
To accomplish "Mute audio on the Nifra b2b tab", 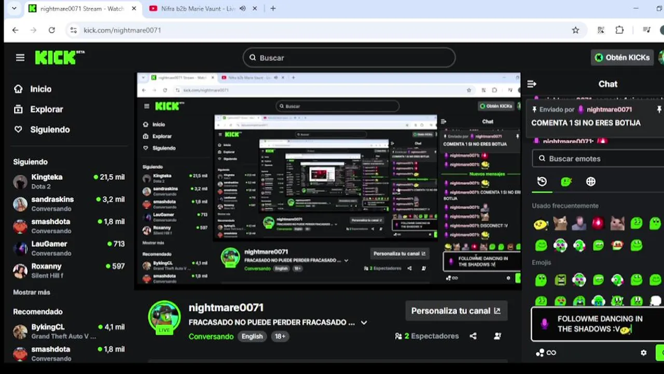I will click(x=243, y=8).
